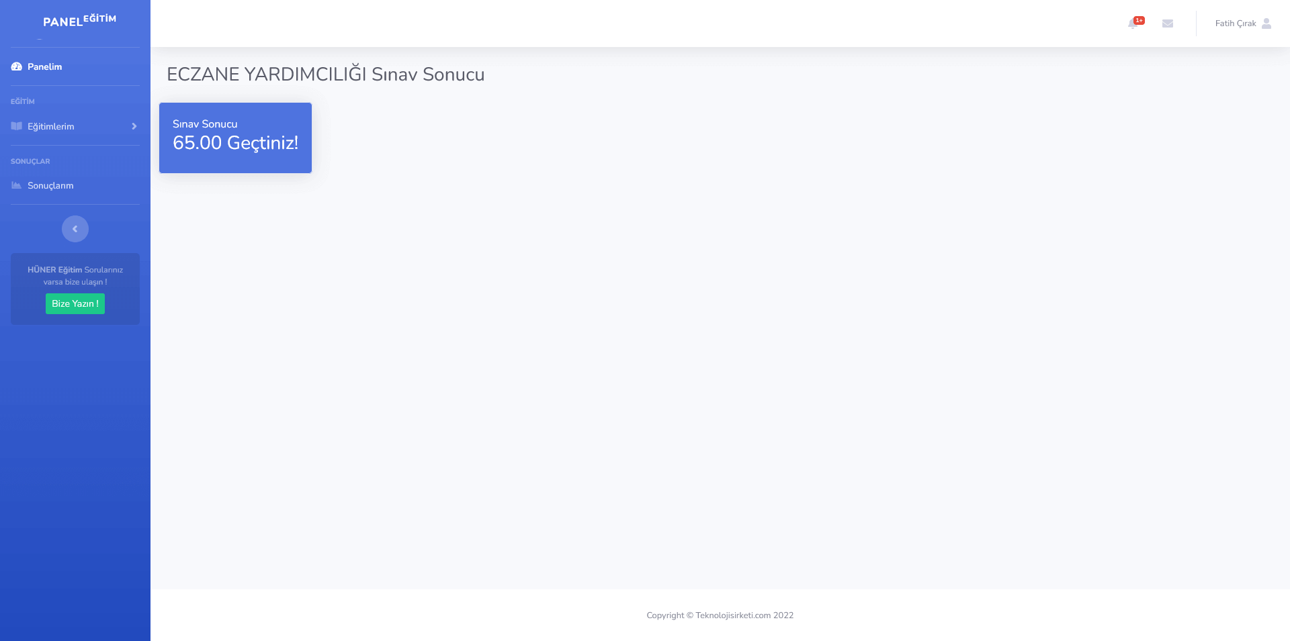Click the Eğitimlerim book icon
The width and height of the screenshot is (1290, 641).
tap(17, 126)
